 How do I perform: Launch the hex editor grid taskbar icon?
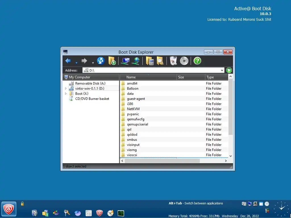(x=89, y=213)
